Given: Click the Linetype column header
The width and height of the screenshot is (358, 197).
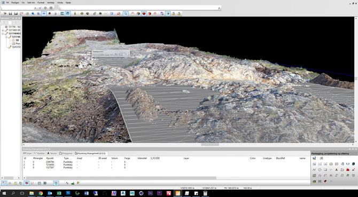Looking at the screenshot, I should pyautogui.click(x=267, y=158).
